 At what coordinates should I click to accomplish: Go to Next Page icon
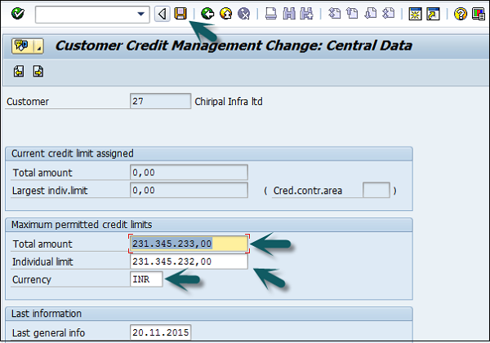coord(371,14)
